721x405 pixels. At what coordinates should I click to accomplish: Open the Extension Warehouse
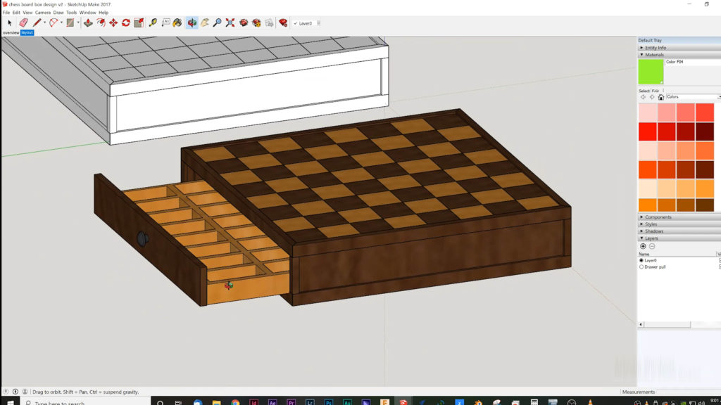click(x=256, y=23)
